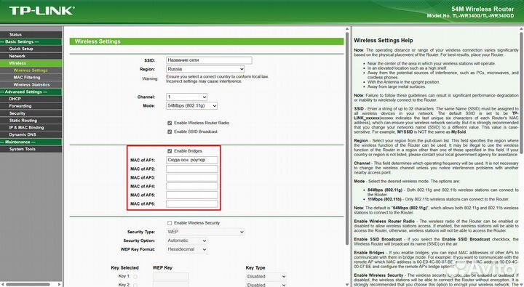Screen dimensions: 524x287
Task: Open the Channel dropdown
Action: click(x=186, y=97)
